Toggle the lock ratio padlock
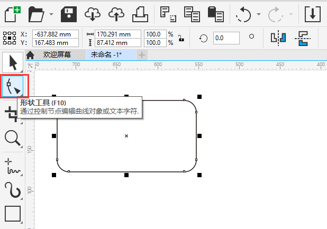327x229 pixels. coord(181,38)
